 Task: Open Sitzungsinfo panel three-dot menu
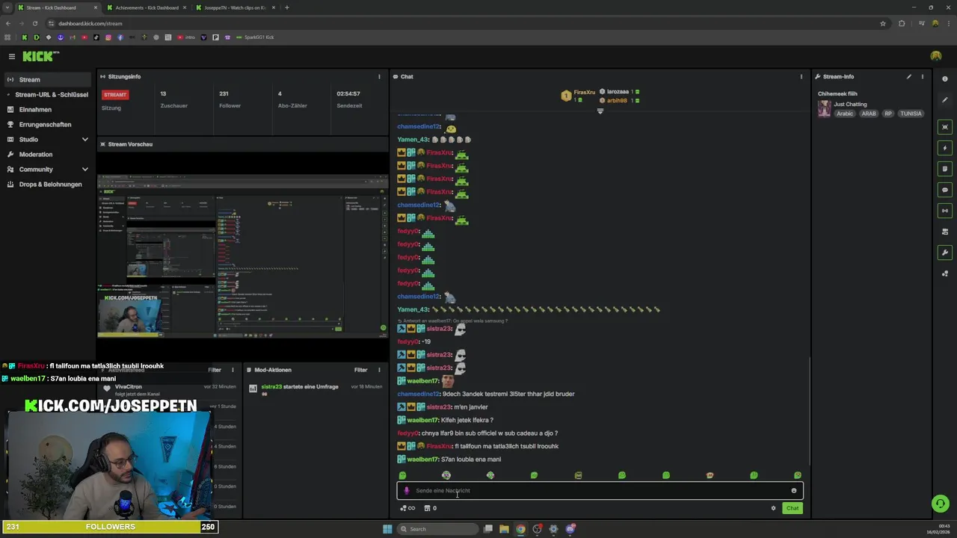[379, 76]
